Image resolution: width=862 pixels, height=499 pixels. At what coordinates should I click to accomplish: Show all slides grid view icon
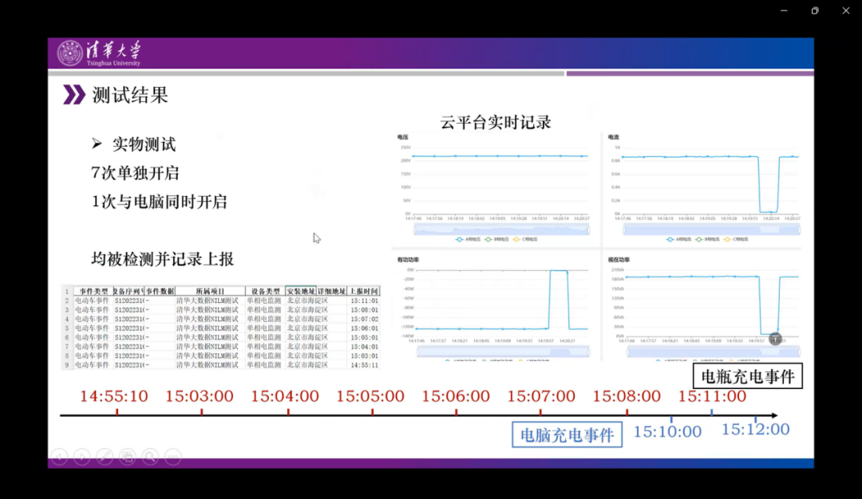coord(128,457)
